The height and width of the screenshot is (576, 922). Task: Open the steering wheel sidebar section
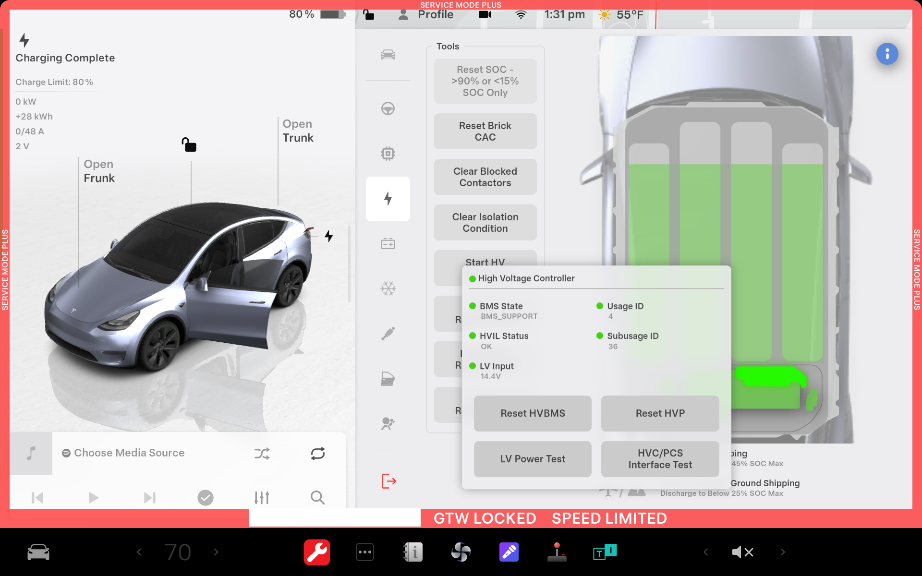[388, 109]
